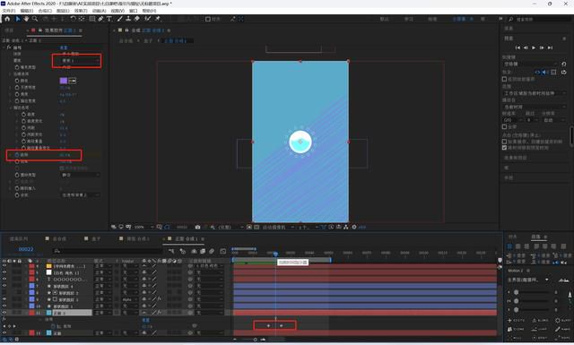This screenshot has width=574, height=345.
Task: Click the first keyframe diamond in the timeline
Action: tap(268, 325)
